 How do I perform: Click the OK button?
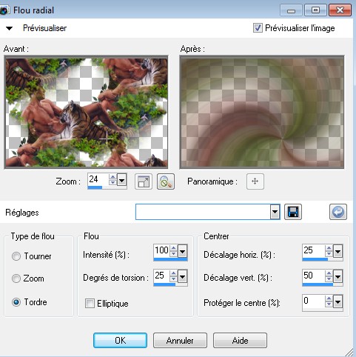(120, 340)
